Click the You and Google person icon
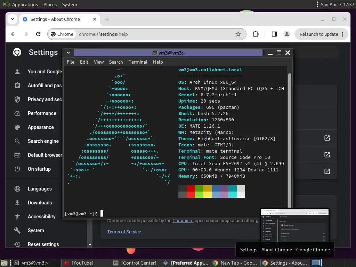The image size is (356, 267). pyautogui.click(x=17, y=72)
